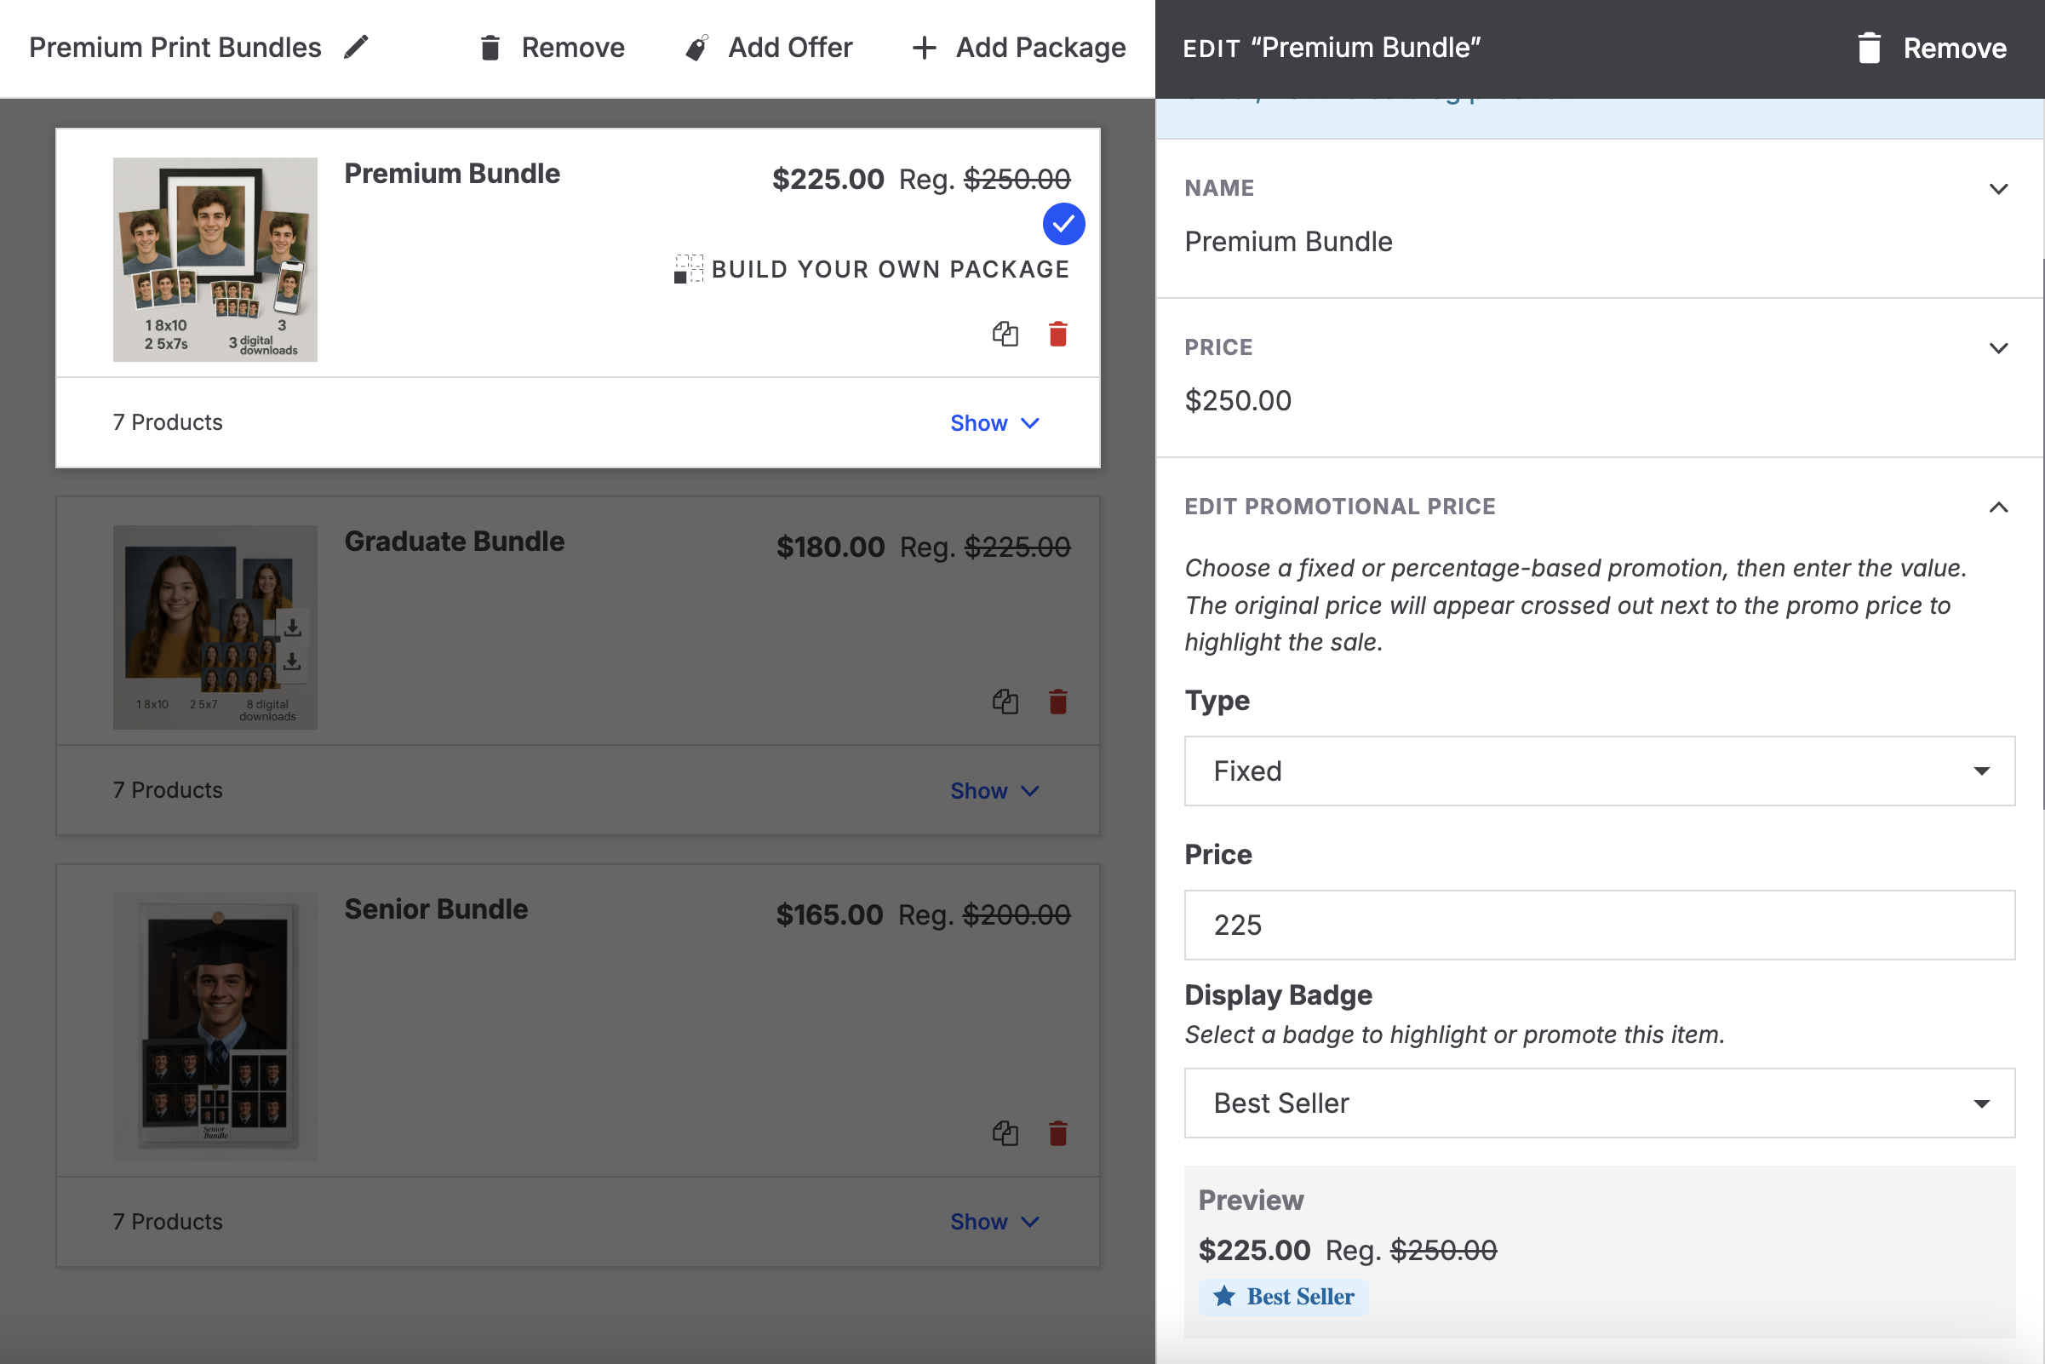Open the promotional Type dropdown showing Fixed

(x=1599, y=771)
